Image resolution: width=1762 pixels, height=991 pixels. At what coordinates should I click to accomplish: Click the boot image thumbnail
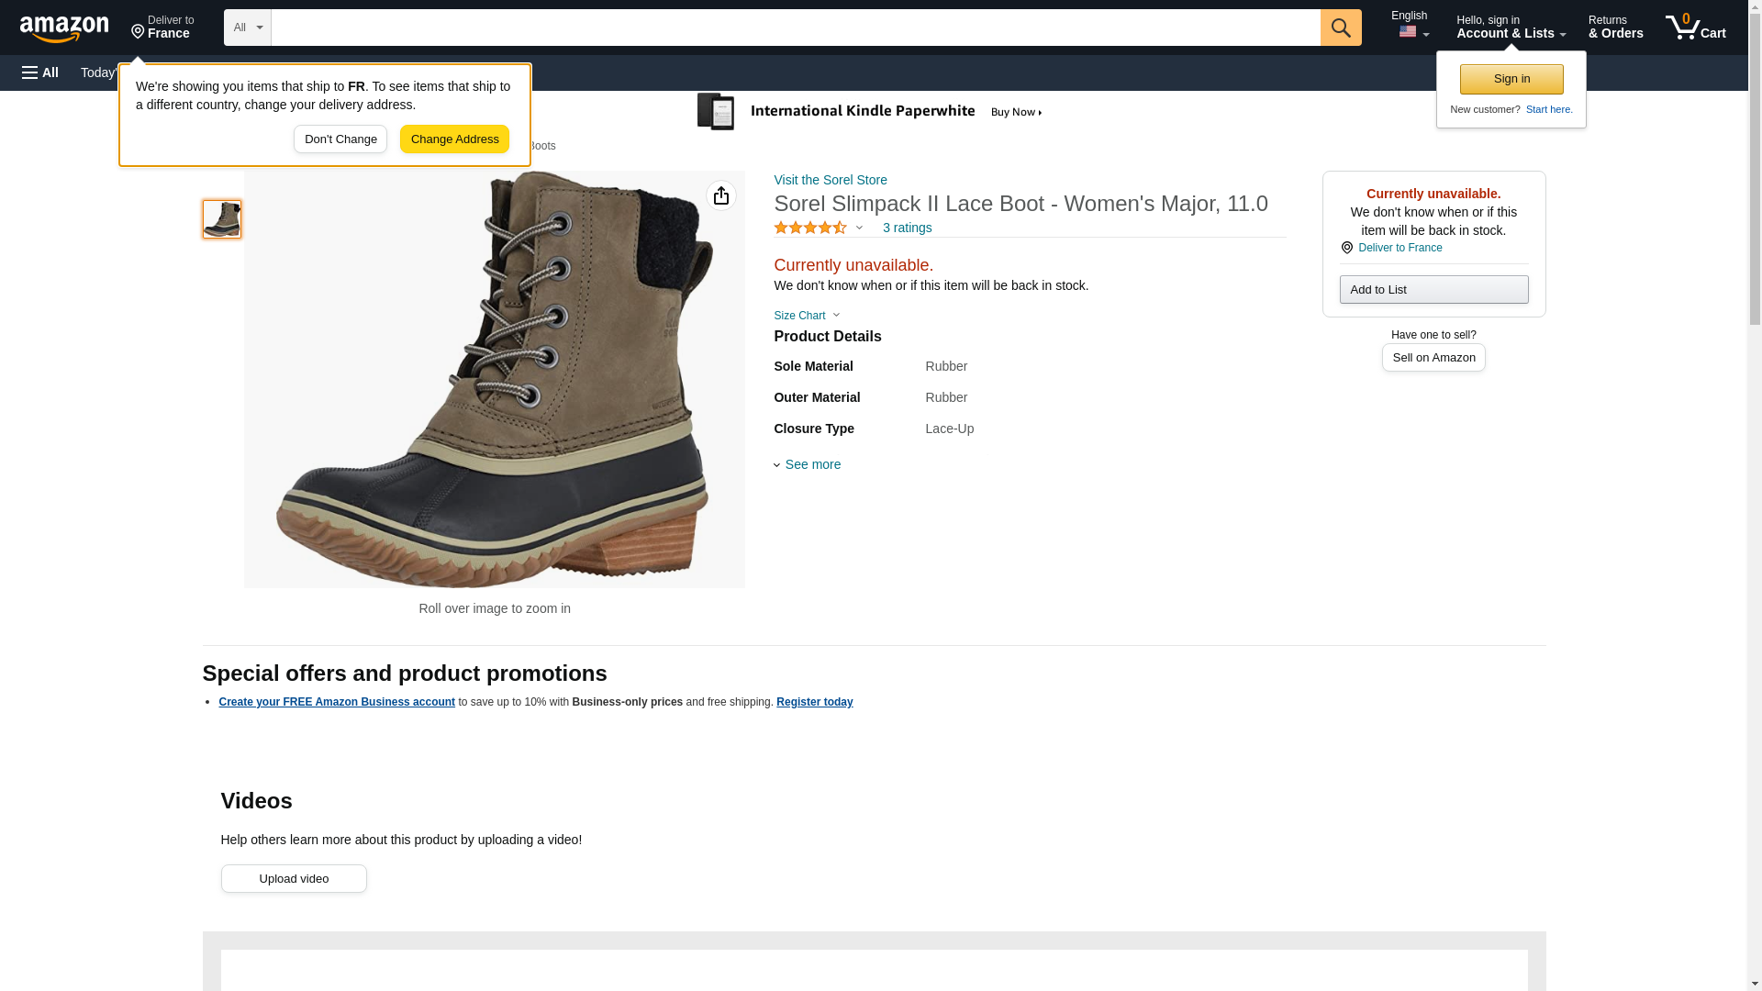click(222, 219)
